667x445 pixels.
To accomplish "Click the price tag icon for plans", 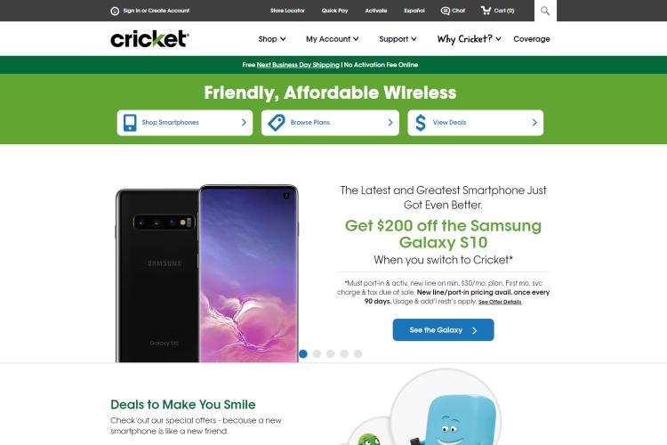I will [x=277, y=123].
